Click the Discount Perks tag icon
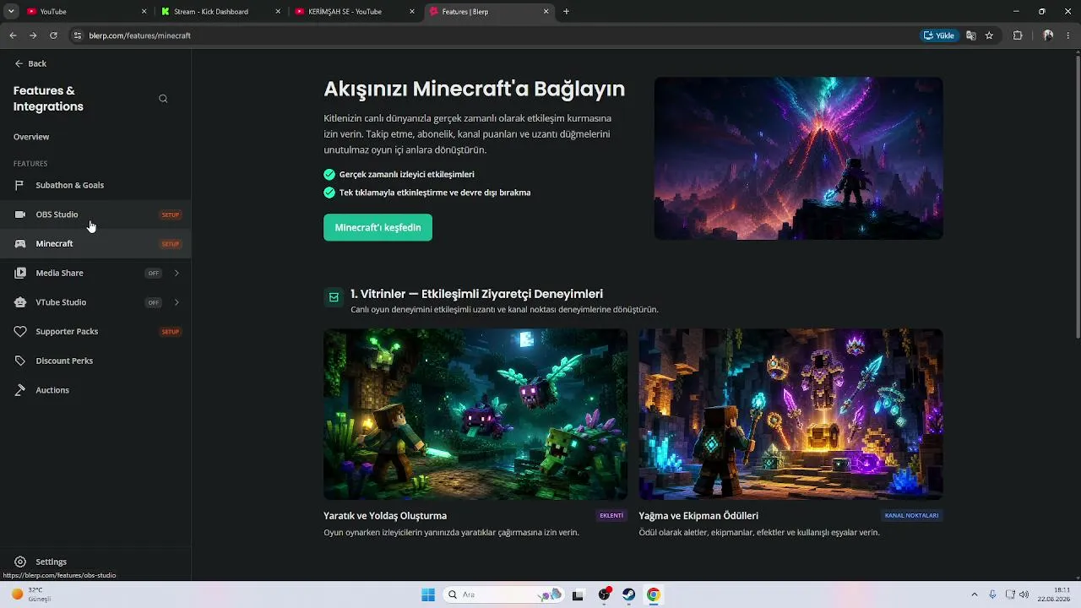 20,361
